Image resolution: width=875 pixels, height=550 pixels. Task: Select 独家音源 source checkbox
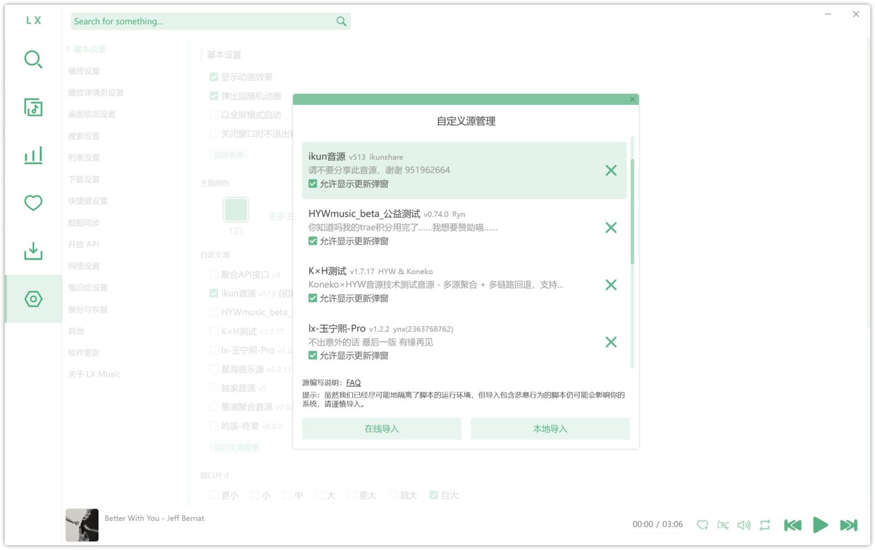214,388
